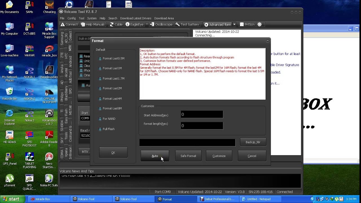The height and width of the screenshot is (203, 361).
Task: Open the Volcanobox 2.8.7 desktop icon
Action: pos(49,117)
